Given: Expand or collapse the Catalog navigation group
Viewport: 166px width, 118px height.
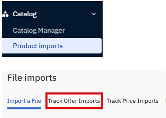Looking at the screenshot, I should coord(94,14).
